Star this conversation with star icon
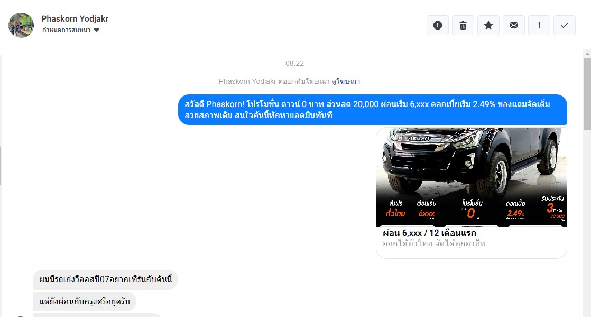 click(488, 25)
